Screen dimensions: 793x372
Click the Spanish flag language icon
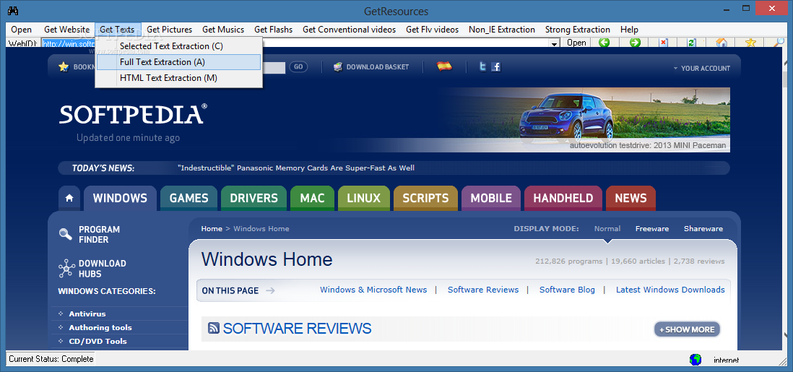click(445, 66)
